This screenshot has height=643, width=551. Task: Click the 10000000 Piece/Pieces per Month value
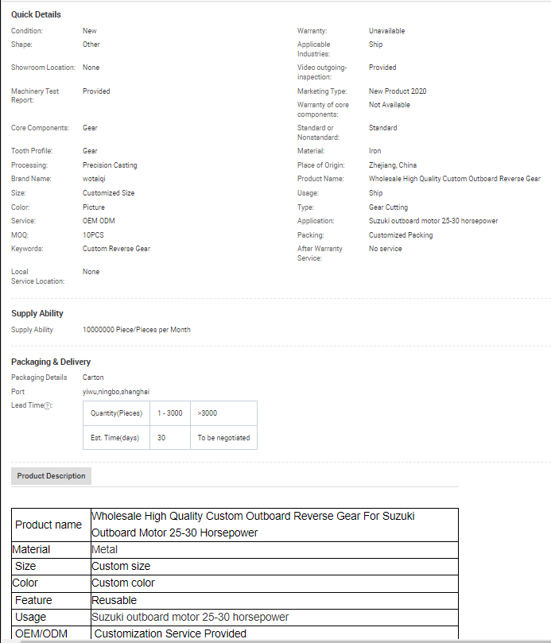pyautogui.click(x=136, y=330)
